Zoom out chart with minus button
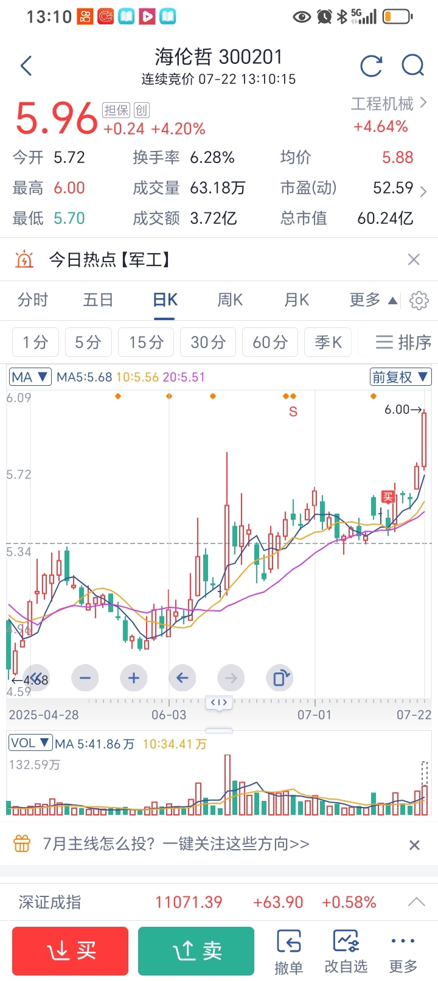Image resolution: width=438 pixels, height=981 pixels. [x=85, y=677]
